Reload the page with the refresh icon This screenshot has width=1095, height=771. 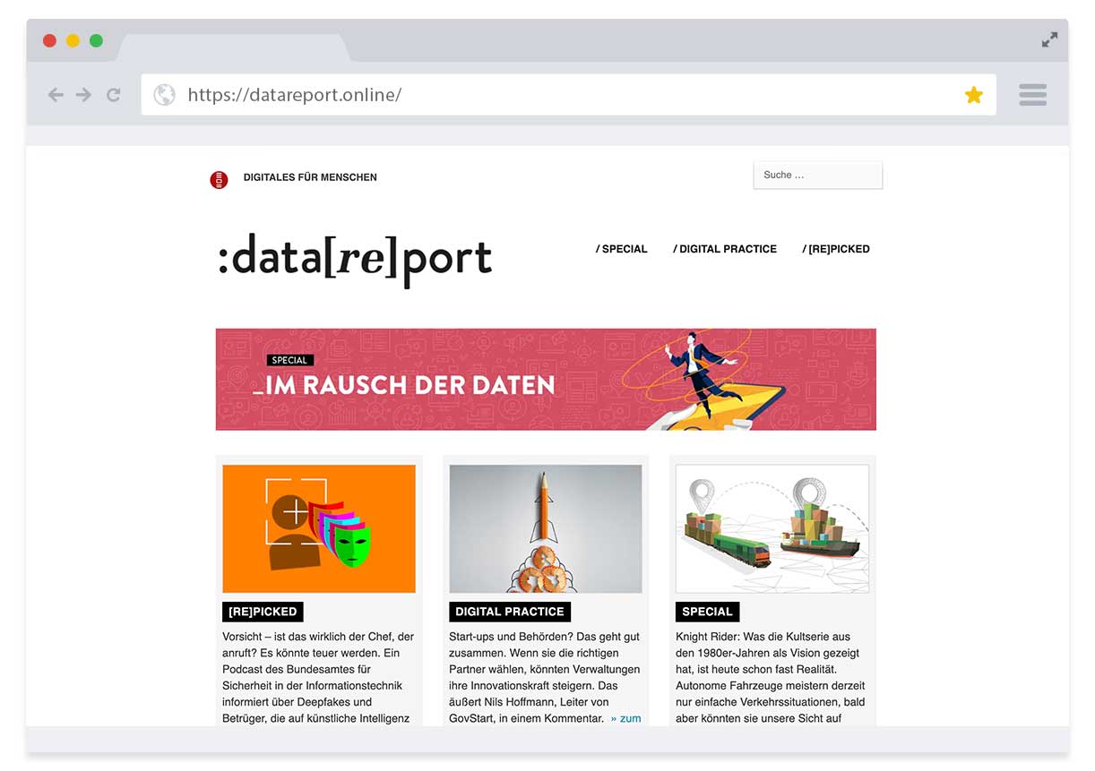click(114, 95)
